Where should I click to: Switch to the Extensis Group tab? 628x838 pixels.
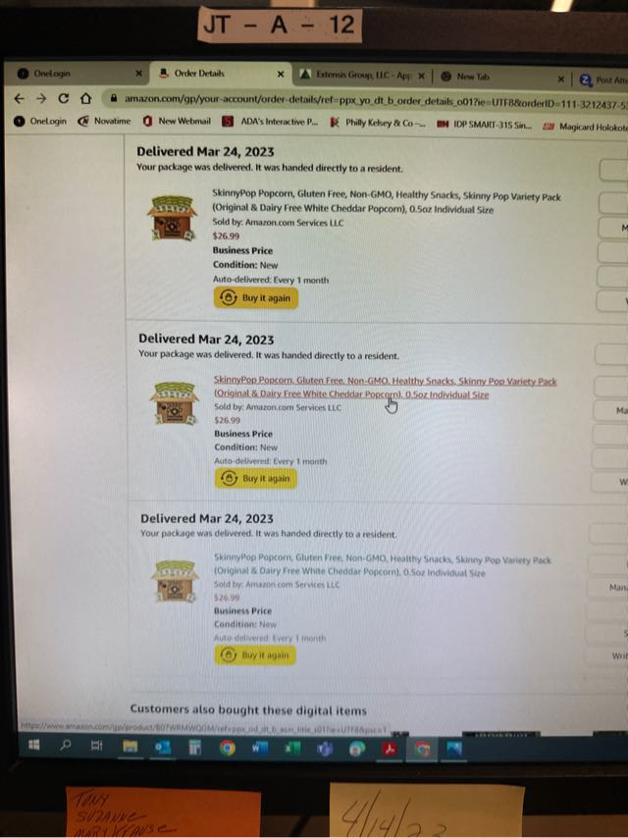(x=357, y=76)
